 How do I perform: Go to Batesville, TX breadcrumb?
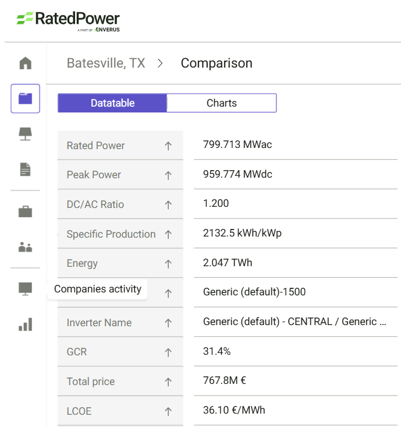point(106,63)
